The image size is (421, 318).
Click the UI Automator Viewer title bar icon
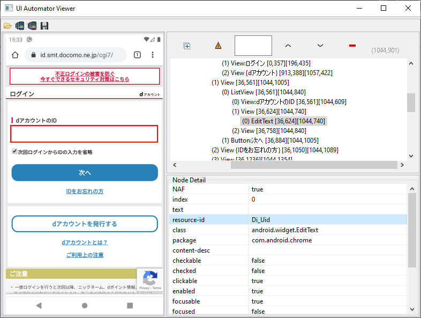[9, 8]
